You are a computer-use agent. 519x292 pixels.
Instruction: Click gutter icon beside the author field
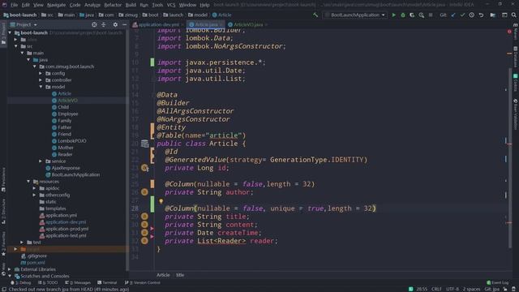click(x=144, y=192)
